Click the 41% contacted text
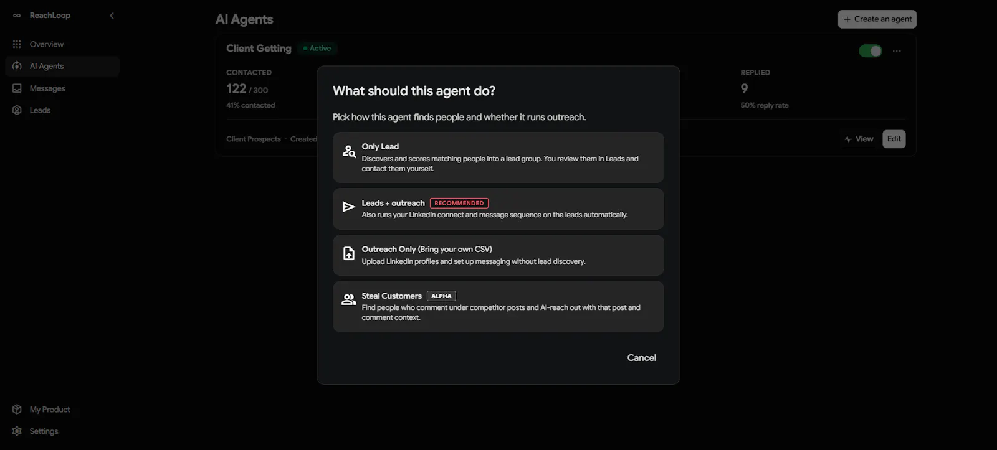 (x=250, y=105)
